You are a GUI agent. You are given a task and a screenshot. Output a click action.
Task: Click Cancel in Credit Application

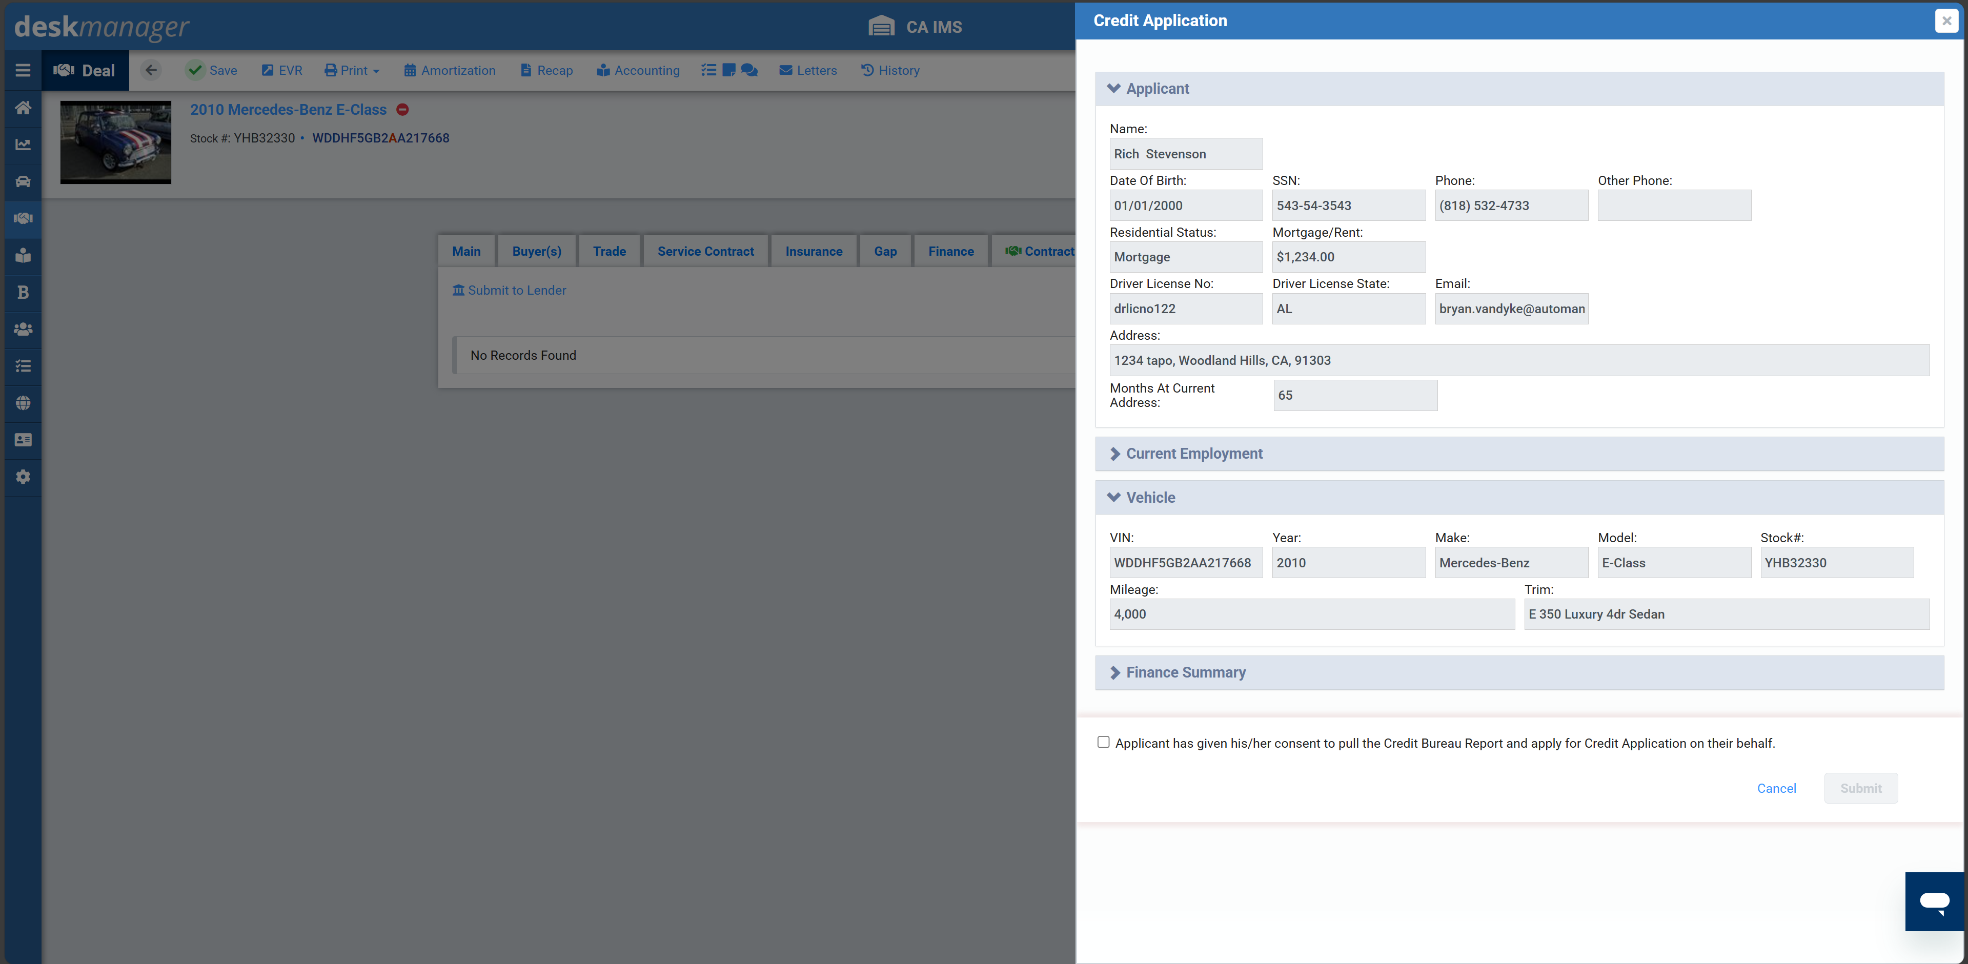tap(1776, 788)
